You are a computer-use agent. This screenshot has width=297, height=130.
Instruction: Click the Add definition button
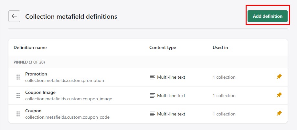pyautogui.click(x=267, y=16)
